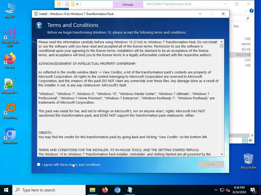Open the Windows Start menu
Image resolution: width=261 pixels, height=195 pixels.
coord(6,190)
